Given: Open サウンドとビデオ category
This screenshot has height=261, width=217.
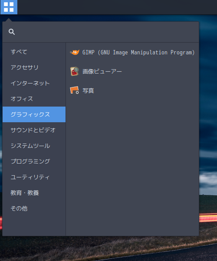Looking at the screenshot, I should (34, 130).
